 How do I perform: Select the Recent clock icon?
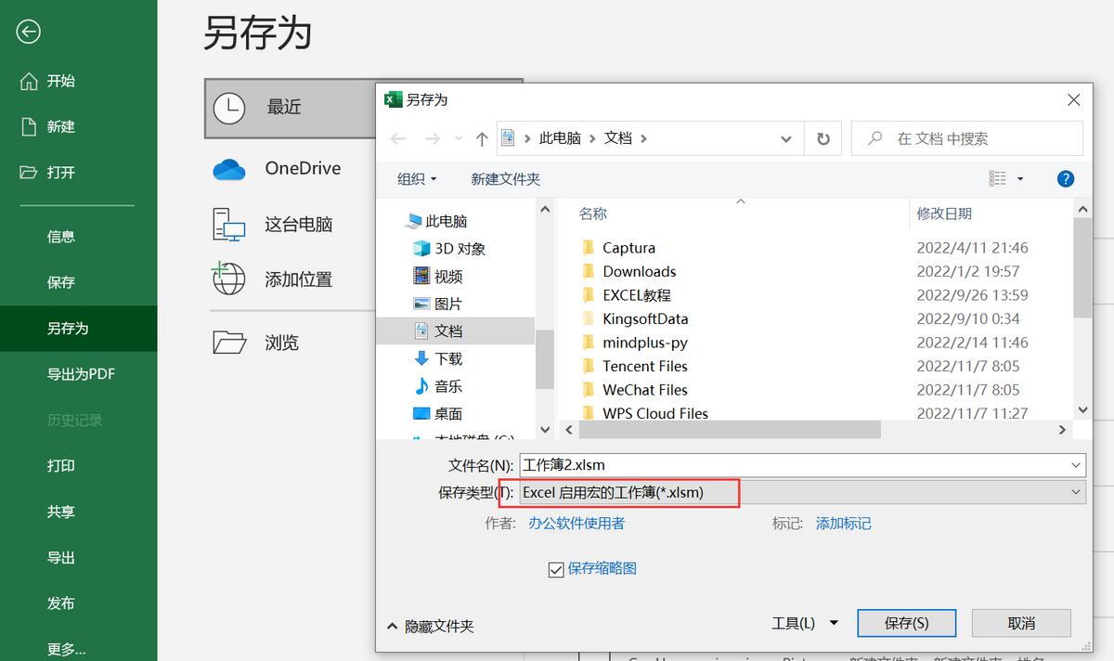click(x=228, y=108)
